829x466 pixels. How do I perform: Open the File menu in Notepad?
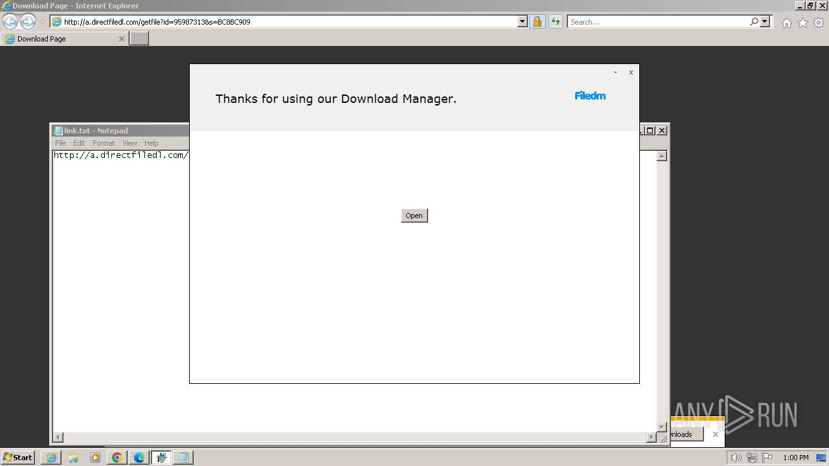[x=60, y=143]
